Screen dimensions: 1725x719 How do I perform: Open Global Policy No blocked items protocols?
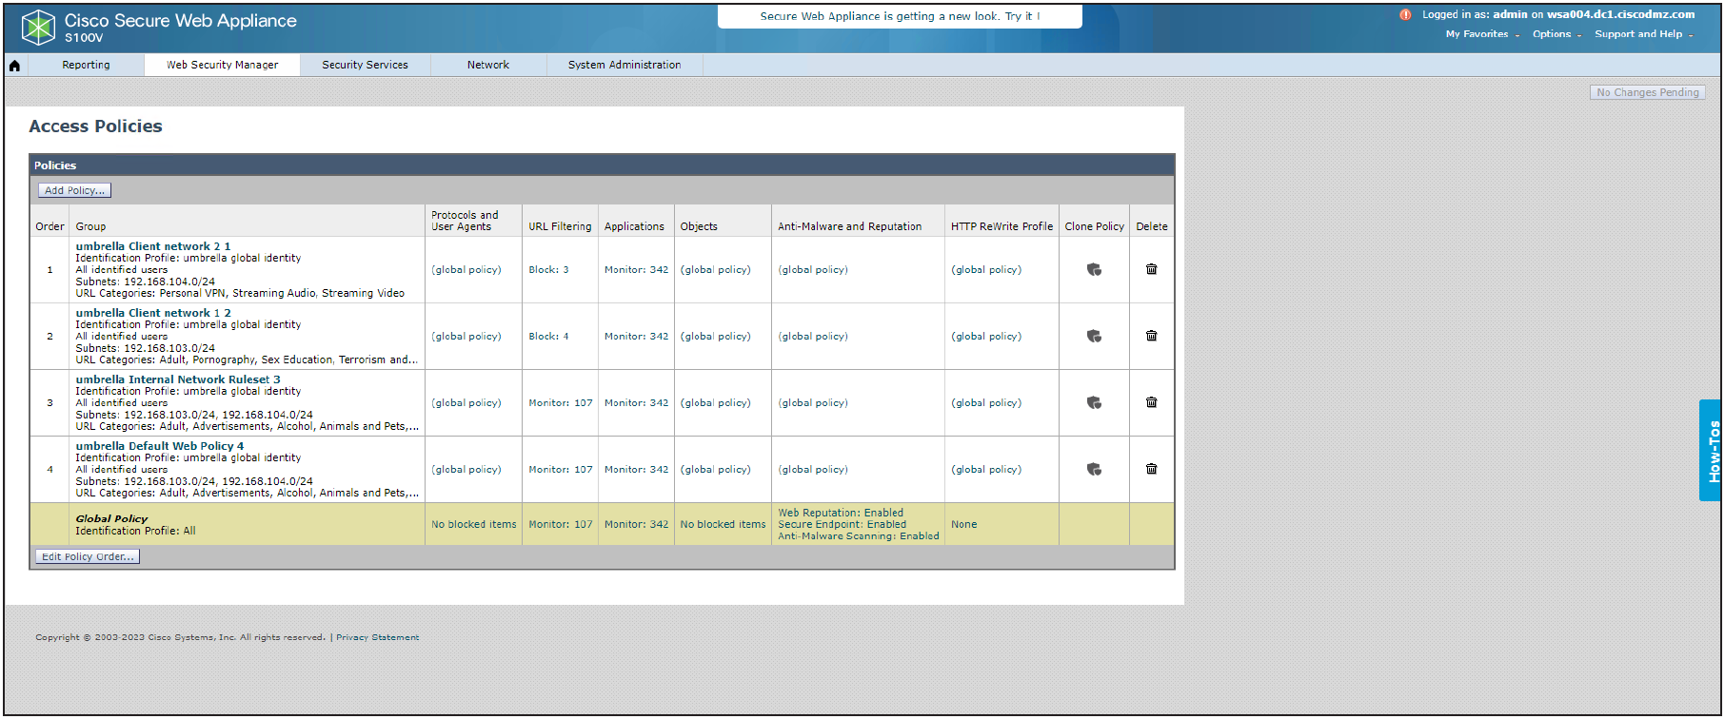click(474, 525)
